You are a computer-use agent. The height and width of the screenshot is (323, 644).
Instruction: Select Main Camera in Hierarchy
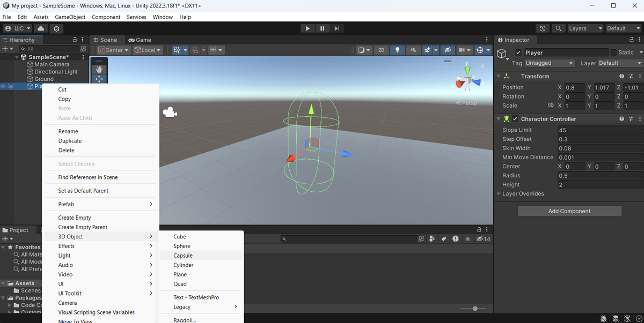click(x=52, y=64)
